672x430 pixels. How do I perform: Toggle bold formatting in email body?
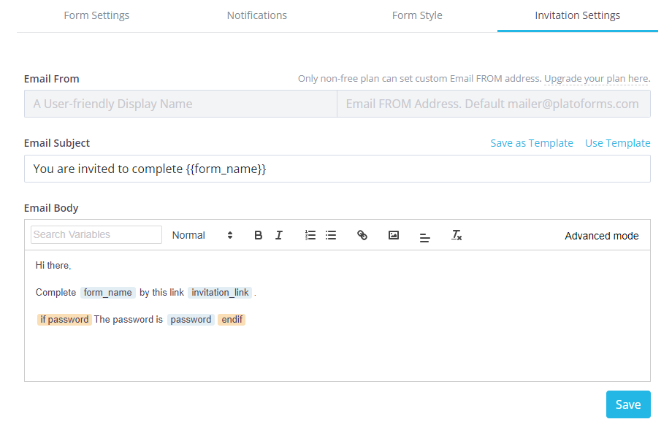tap(258, 235)
